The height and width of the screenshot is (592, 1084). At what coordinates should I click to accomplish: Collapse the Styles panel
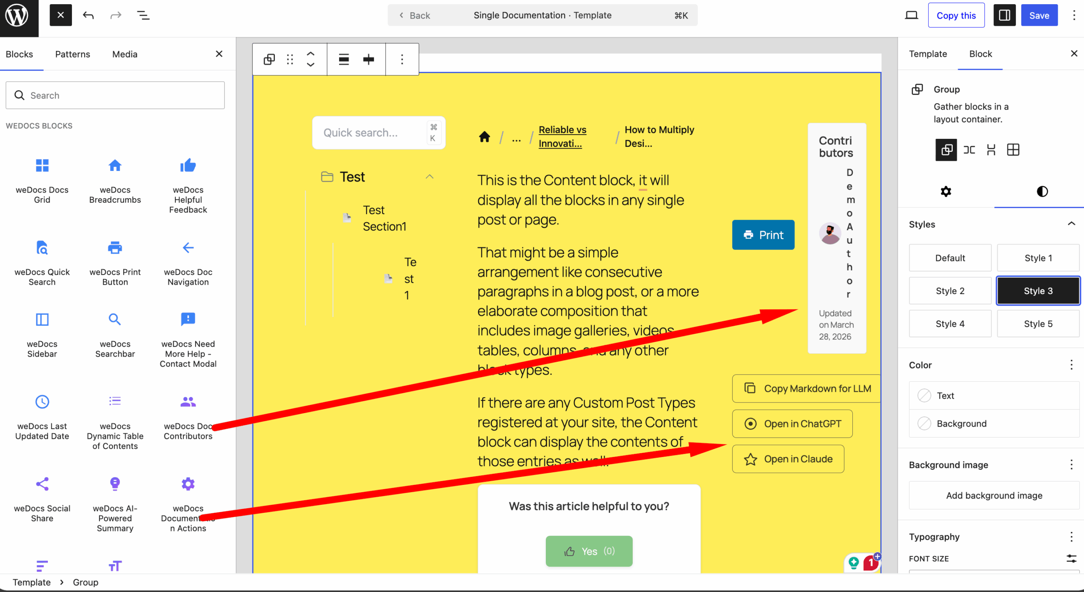[1071, 224]
